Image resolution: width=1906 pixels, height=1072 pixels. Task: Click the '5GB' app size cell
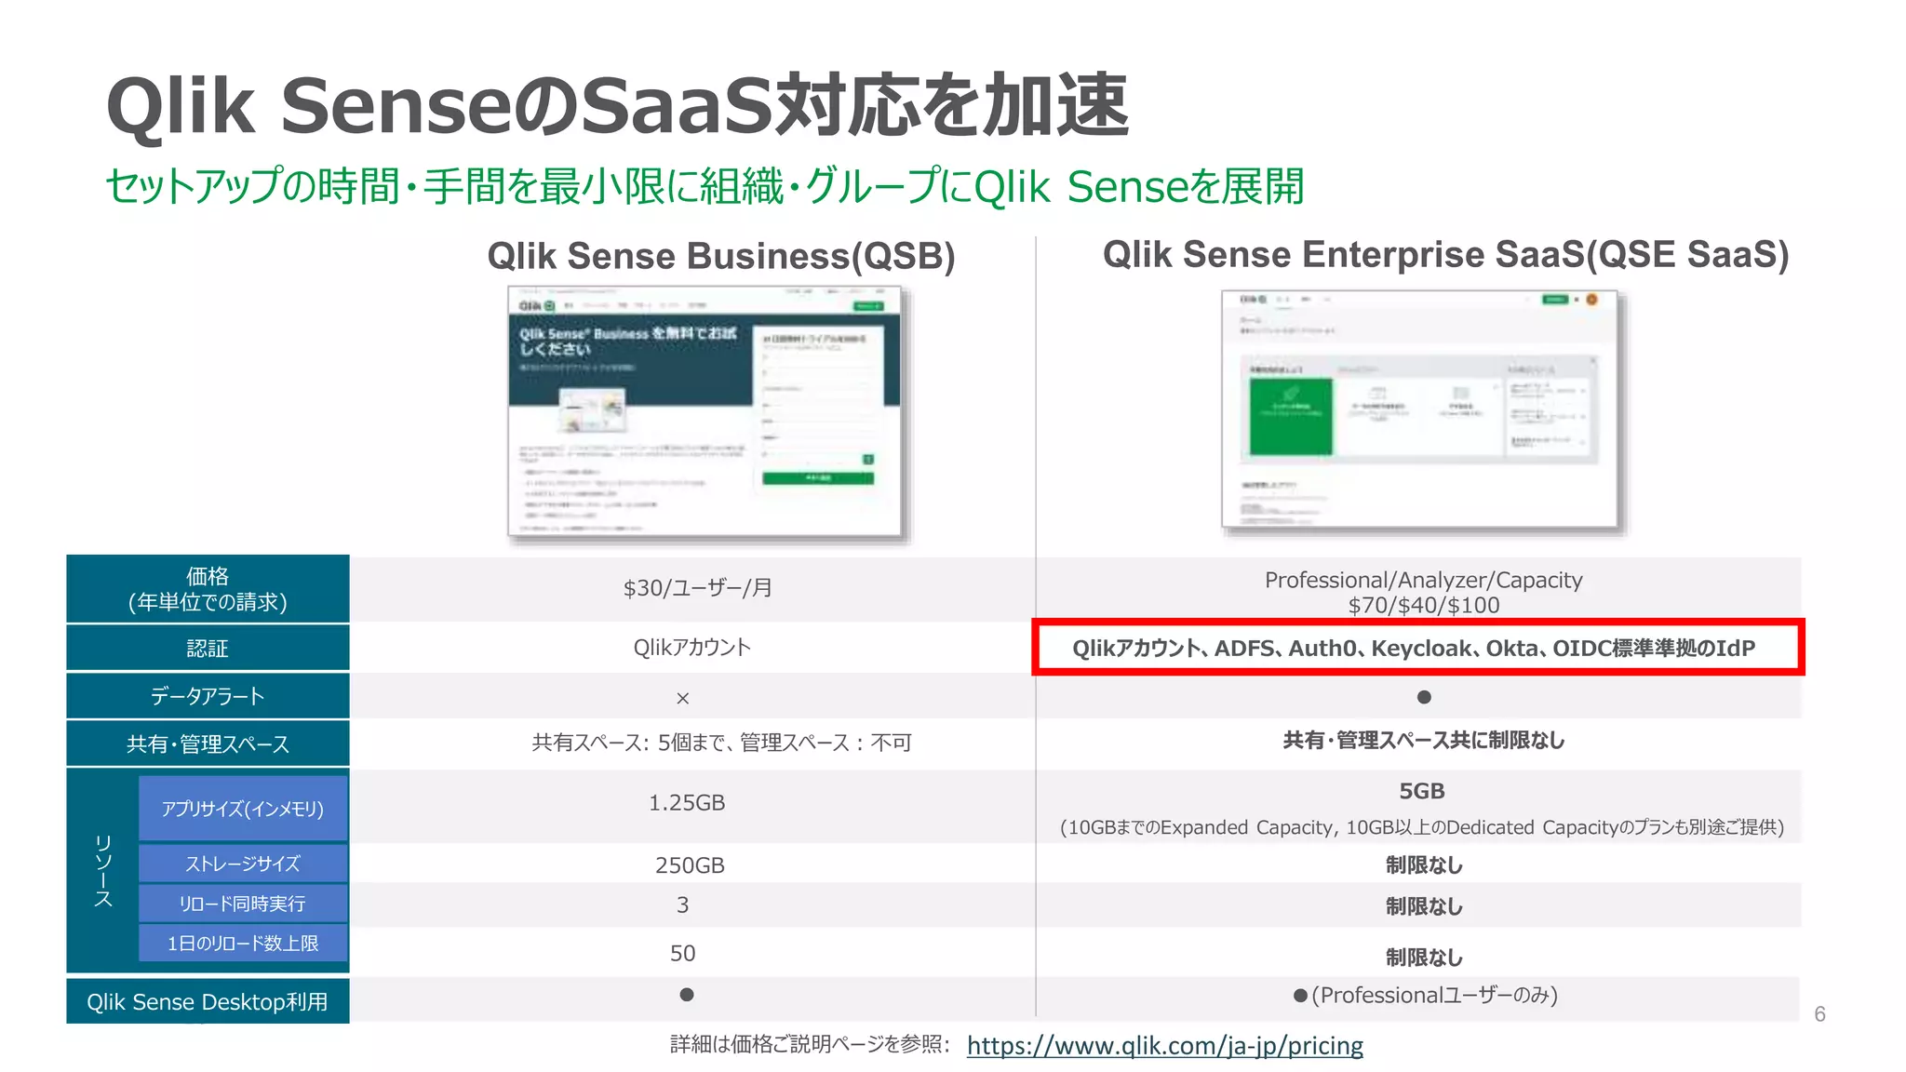pos(1422,791)
